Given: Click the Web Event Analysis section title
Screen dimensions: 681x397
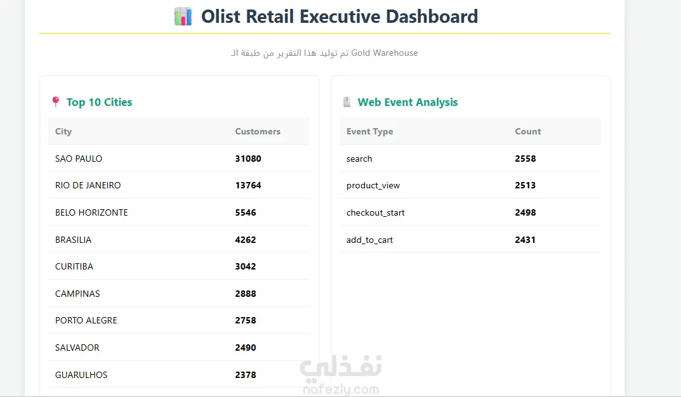Looking at the screenshot, I should [x=407, y=102].
